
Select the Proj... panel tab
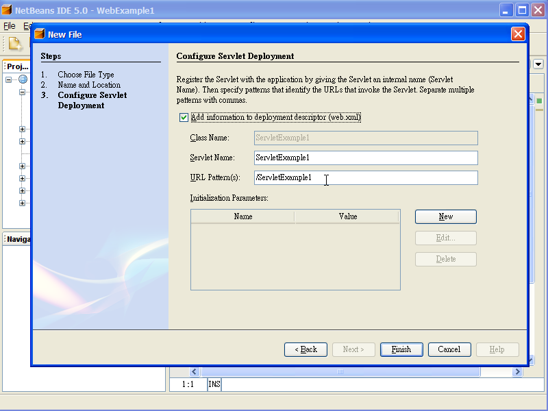18,66
